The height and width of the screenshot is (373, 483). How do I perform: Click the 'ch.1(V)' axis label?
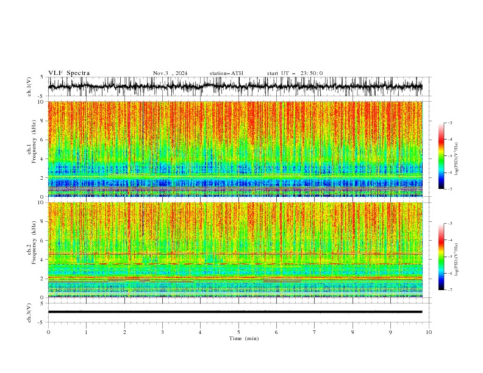pyautogui.click(x=29, y=87)
